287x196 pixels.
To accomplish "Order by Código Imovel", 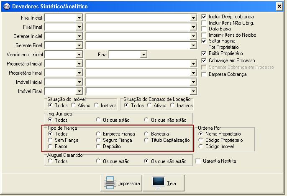I will pyautogui.click(x=201, y=146).
